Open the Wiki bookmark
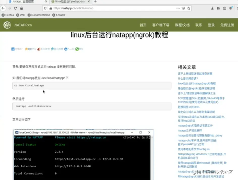 point(21,15)
